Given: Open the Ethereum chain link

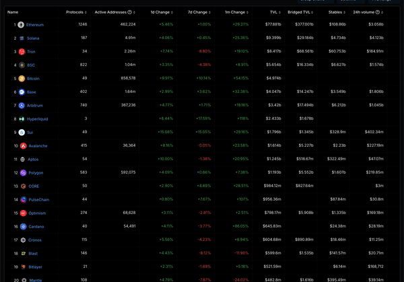Looking at the screenshot, I should [35, 25].
